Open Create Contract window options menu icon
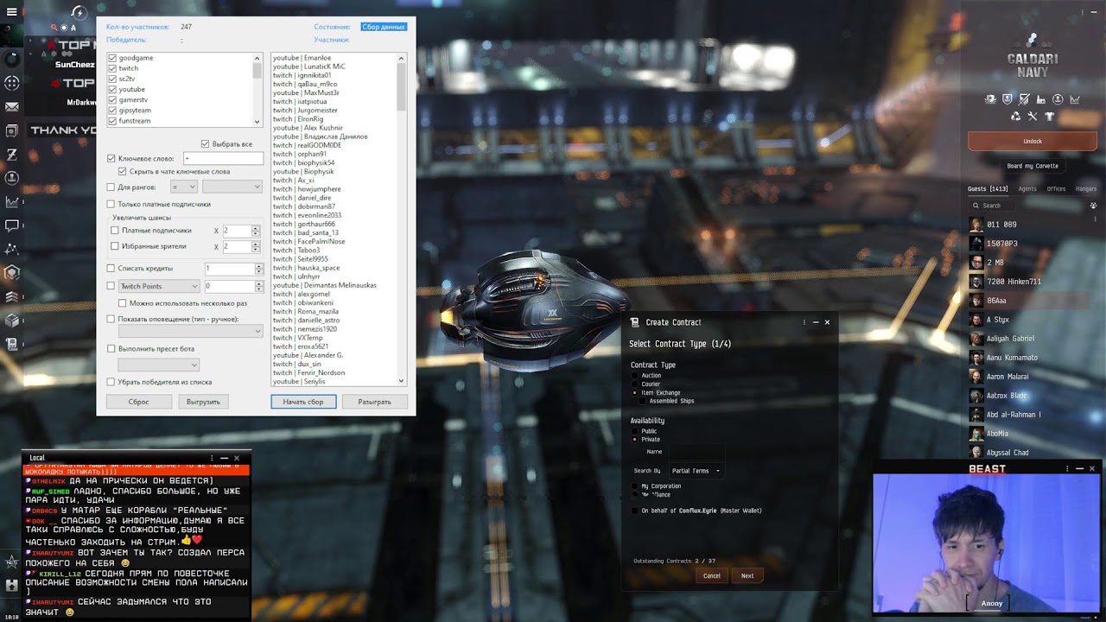 pos(804,322)
